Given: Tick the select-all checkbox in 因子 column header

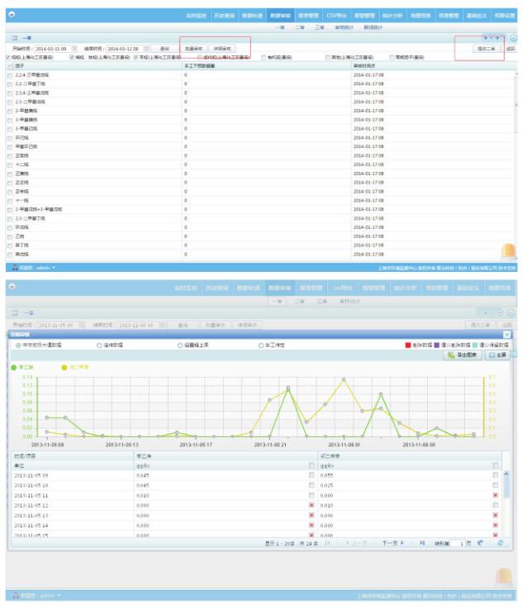Looking at the screenshot, I should 10,66.
